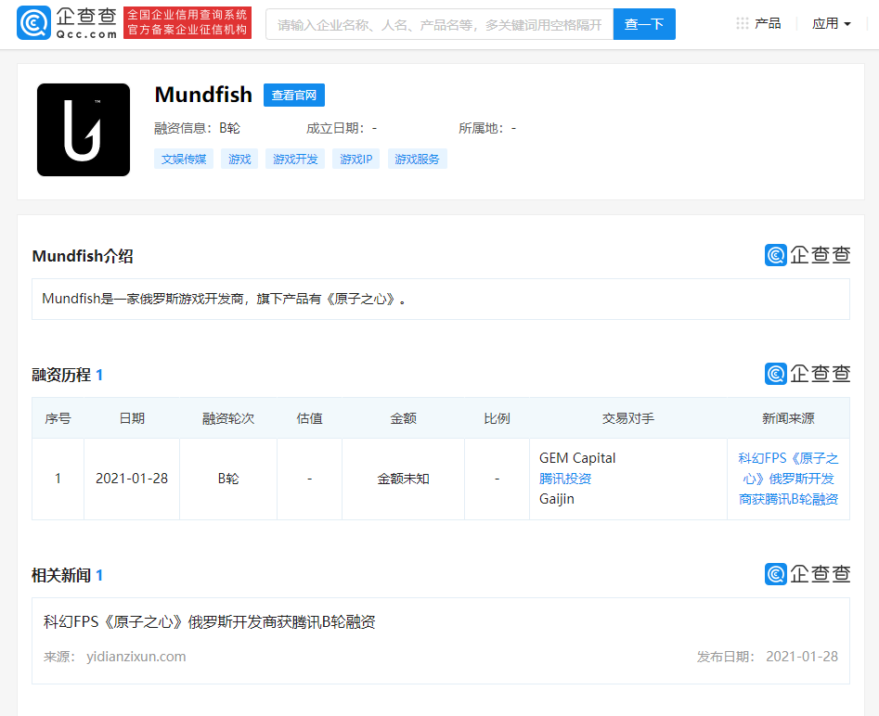
Task: Click the 查看官网 button
Action: click(x=294, y=96)
